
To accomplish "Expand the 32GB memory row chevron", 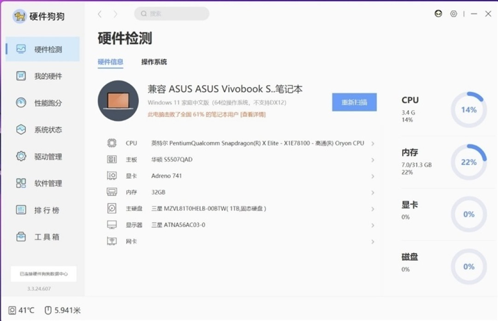I will [373, 193].
